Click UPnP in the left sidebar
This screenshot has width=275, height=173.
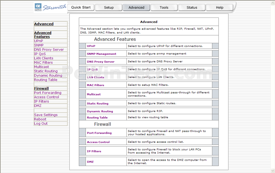point(38,41)
